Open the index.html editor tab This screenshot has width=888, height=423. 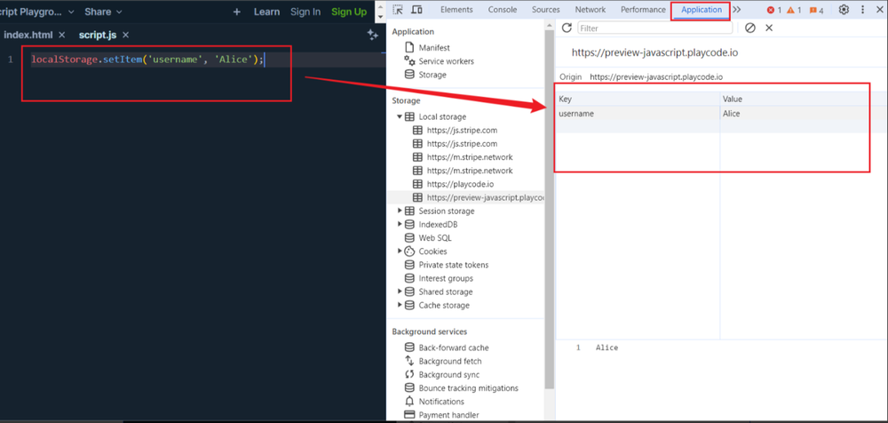coord(29,35)
